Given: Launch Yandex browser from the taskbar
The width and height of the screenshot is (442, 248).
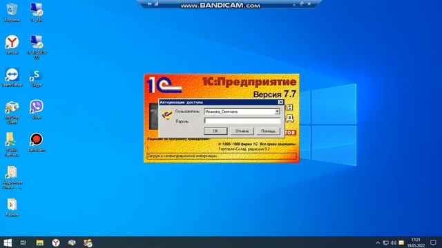Looking at the screenshot, I should click(56, 242).
